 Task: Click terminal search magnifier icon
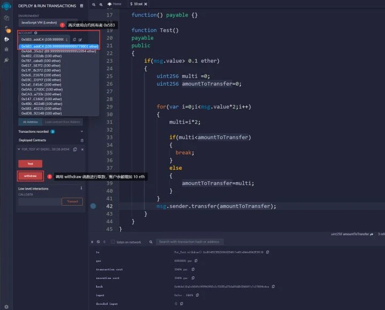coord(151,242)
